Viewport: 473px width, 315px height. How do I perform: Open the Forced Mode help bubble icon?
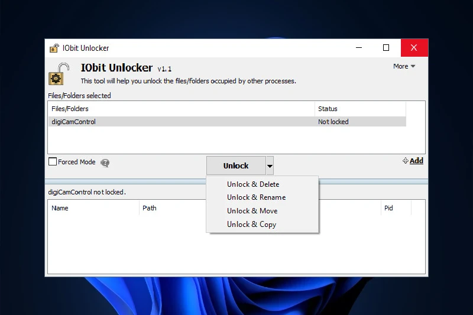(105, 163)
